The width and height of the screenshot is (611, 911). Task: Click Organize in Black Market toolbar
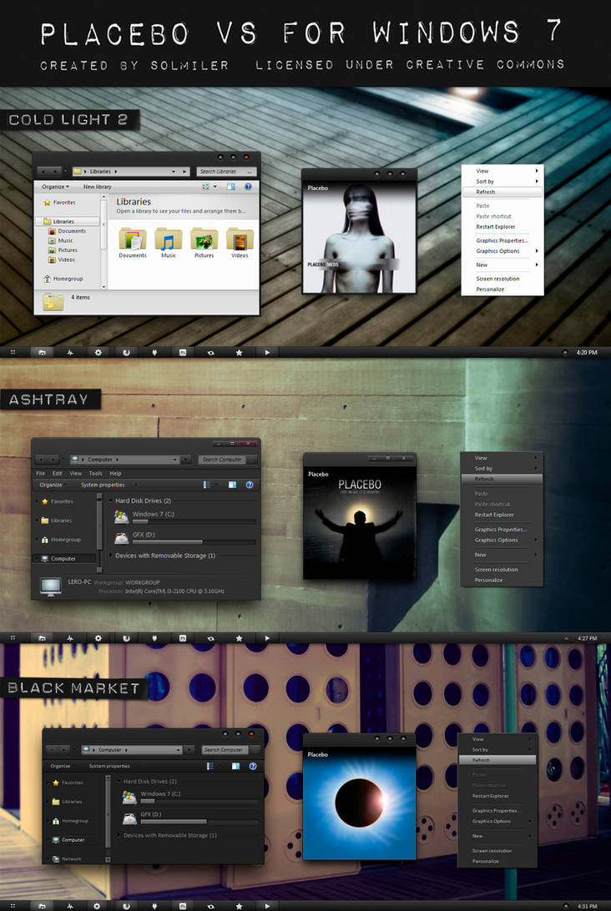[60, 766]
